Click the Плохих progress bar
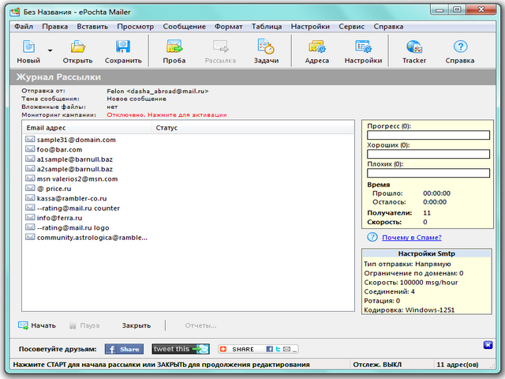The image size is (505, 379). point(428,173)
